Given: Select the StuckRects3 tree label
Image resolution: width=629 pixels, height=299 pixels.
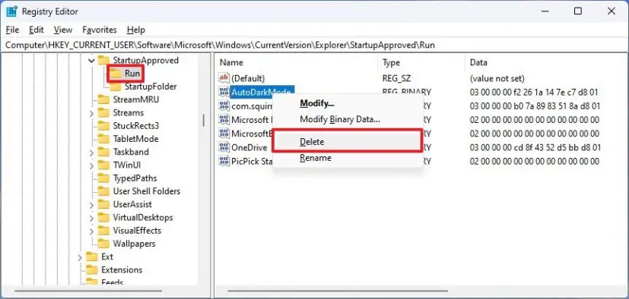Looking at the screenshot, I should click(x=136, y=126).
